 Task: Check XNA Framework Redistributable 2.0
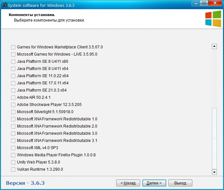13,126
